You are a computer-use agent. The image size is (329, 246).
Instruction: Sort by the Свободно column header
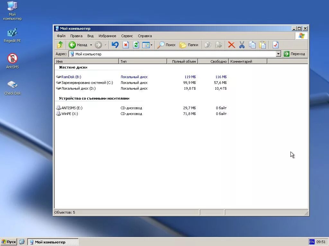click(213, 61)
